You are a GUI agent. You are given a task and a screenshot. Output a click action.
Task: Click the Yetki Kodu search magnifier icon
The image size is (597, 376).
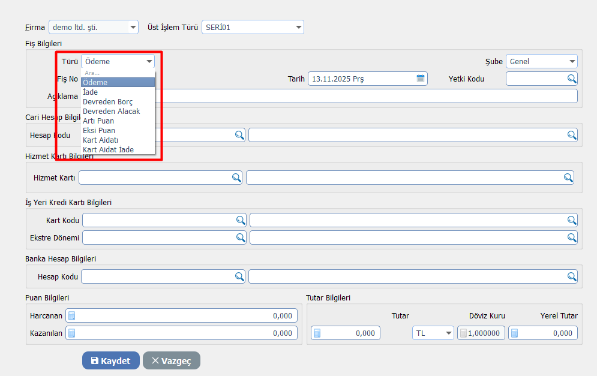571,79
